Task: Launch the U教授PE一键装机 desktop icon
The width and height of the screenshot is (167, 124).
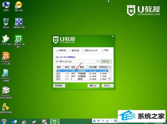Action: [x=19, y=41]
